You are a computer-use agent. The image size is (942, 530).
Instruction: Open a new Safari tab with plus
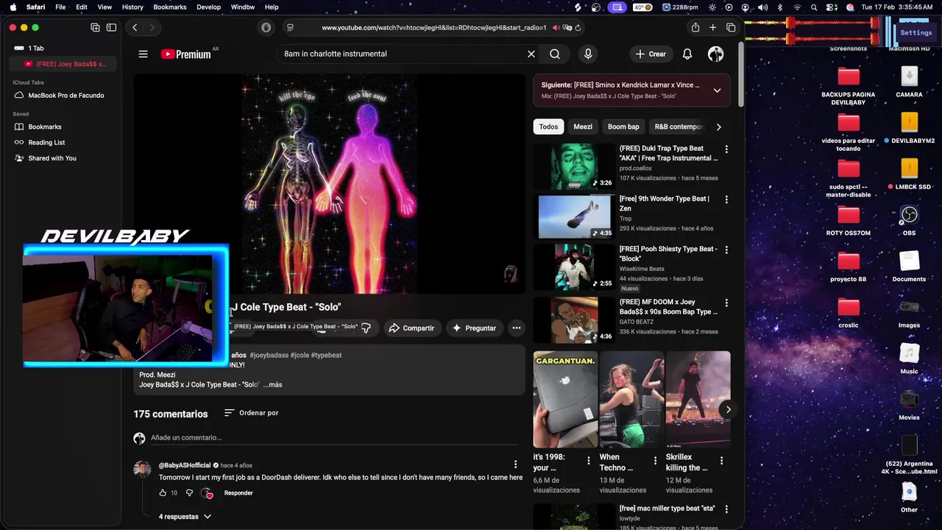713,27
